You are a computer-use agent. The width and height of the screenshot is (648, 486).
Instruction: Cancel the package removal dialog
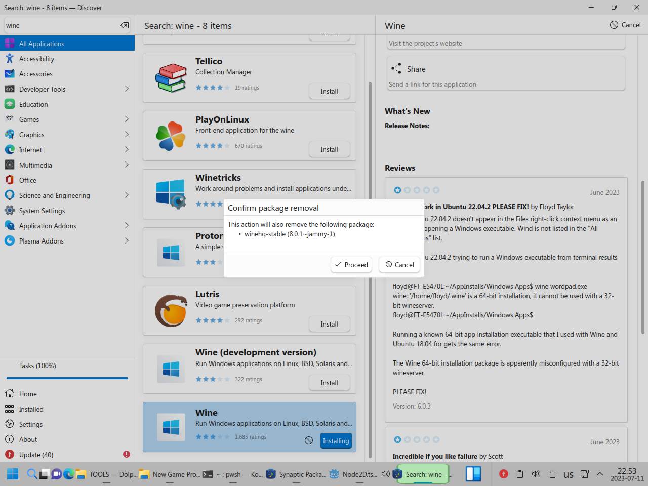click(399, 265)
